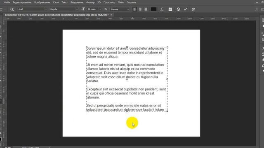The height and width of the screenshot is (148, 264).
Task: Click in 'dolore magna aliqua.' line
Action: [x=102, y=57]
